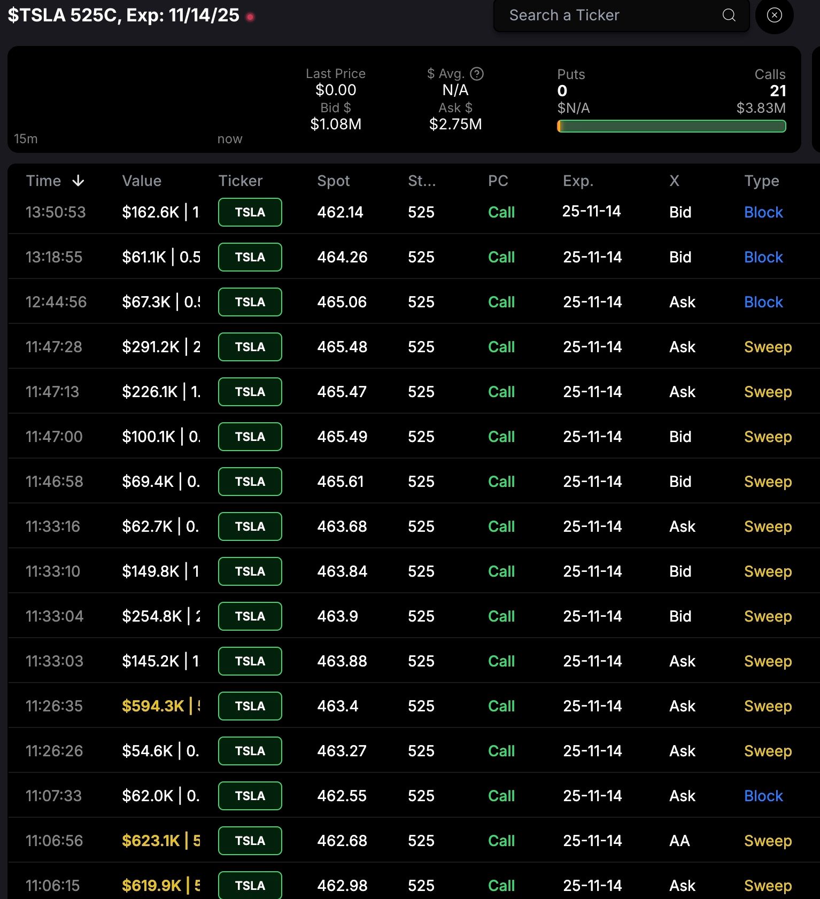Click the search magnifier icon
Screen dimensions: 820x899
[729, 15]
